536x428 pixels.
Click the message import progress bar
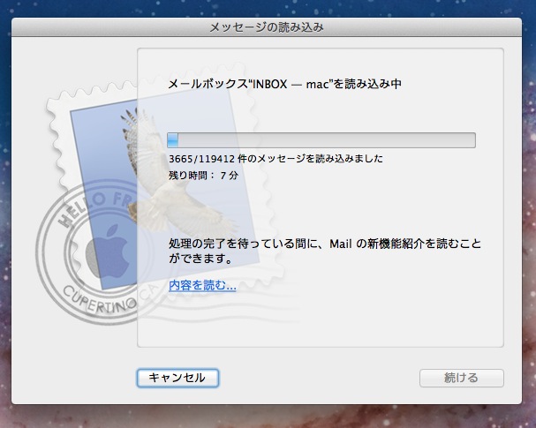[321, 140]
